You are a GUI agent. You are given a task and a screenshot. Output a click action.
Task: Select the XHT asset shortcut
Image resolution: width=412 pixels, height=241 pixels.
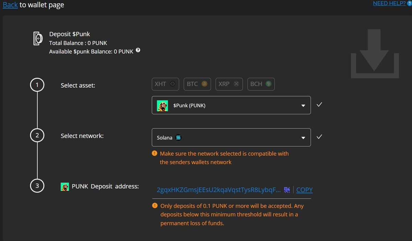(x=165, y=84)
